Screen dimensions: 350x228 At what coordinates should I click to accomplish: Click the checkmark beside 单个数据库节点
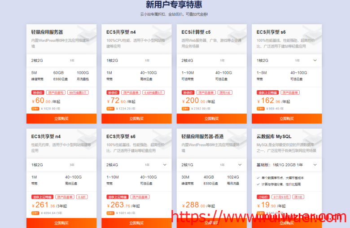pos(258,178)
